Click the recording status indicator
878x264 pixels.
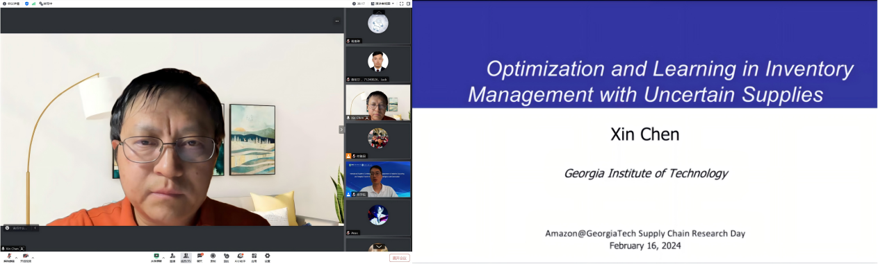pos(46,3)
